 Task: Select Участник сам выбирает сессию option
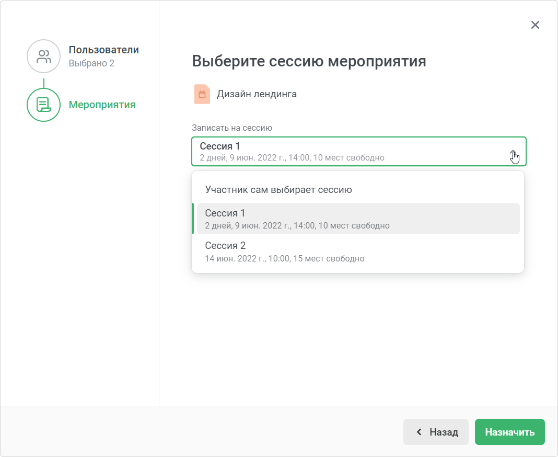coord(358,189)
